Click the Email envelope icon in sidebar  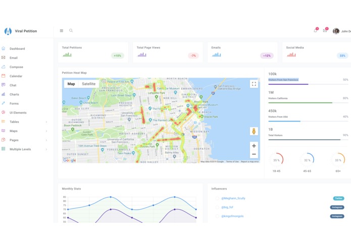(4, 57)
